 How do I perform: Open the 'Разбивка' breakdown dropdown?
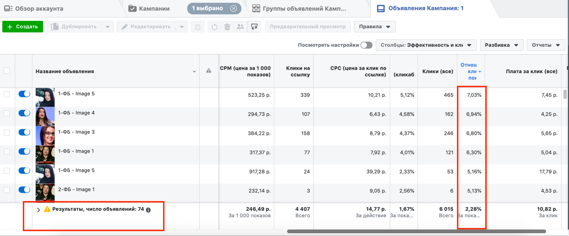tap(501, 45)
